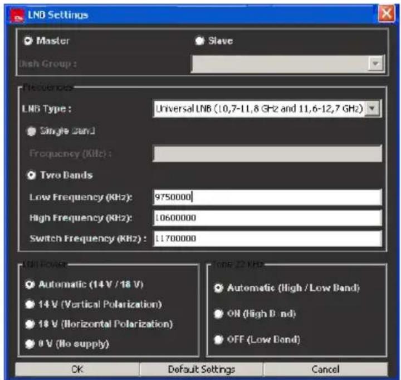
Task: Confirm with the OK button
Action: [77, 369]
